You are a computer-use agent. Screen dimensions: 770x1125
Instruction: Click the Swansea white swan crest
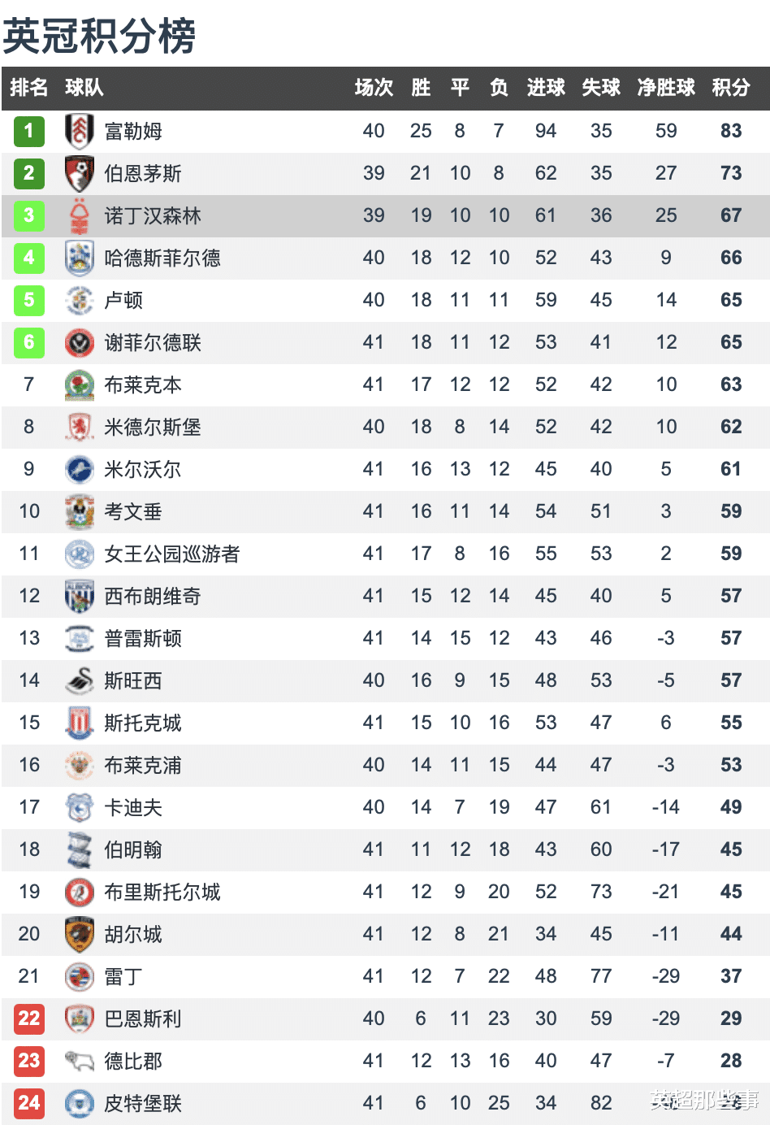(79, 680)
